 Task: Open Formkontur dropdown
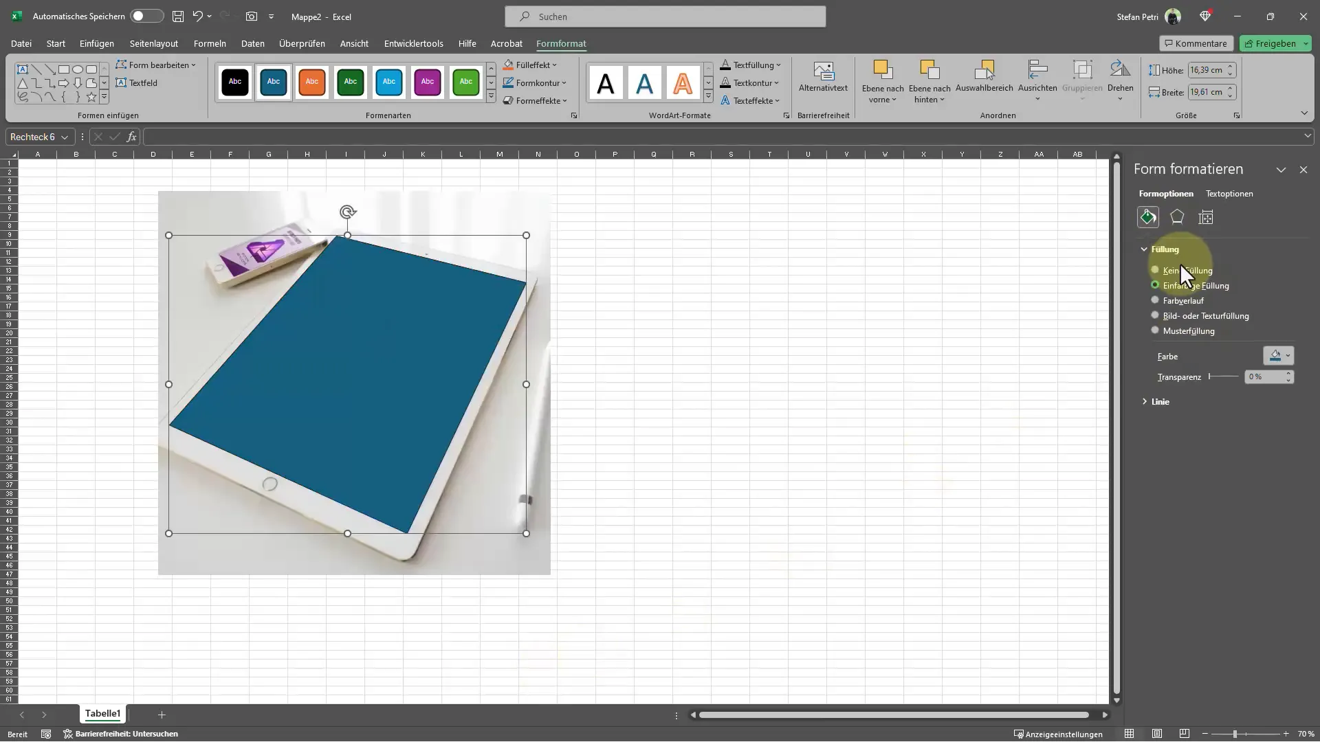535,82
